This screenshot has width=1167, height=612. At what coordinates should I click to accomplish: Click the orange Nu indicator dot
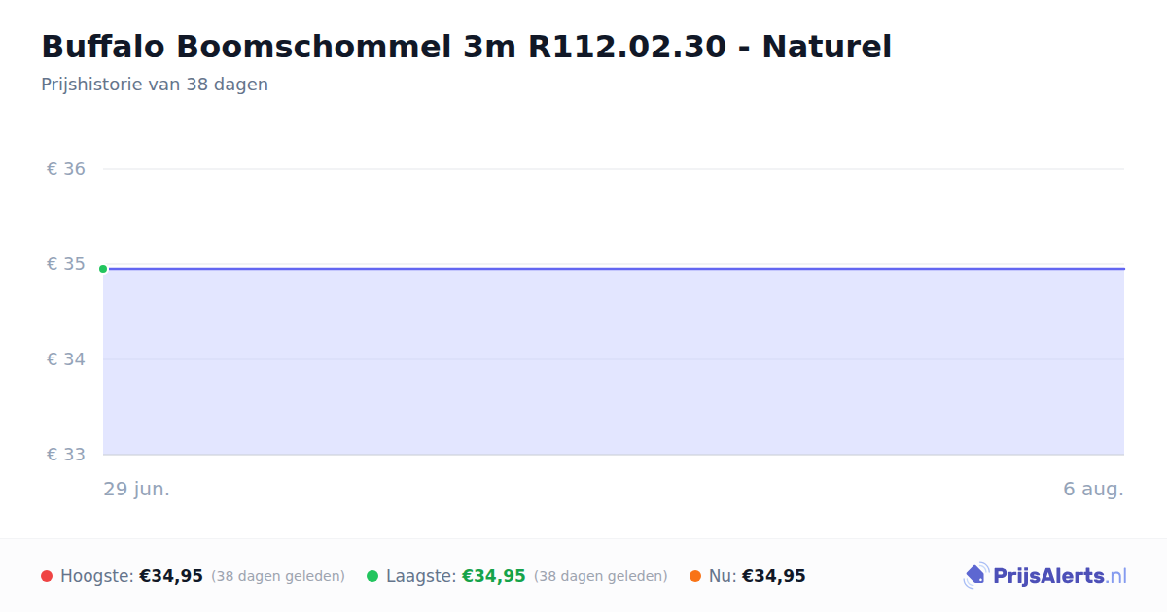(695, 576)
